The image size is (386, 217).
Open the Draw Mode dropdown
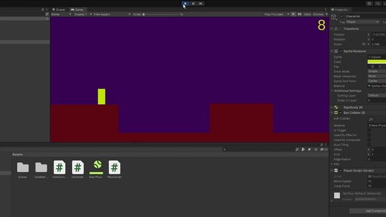pos(376,71)
